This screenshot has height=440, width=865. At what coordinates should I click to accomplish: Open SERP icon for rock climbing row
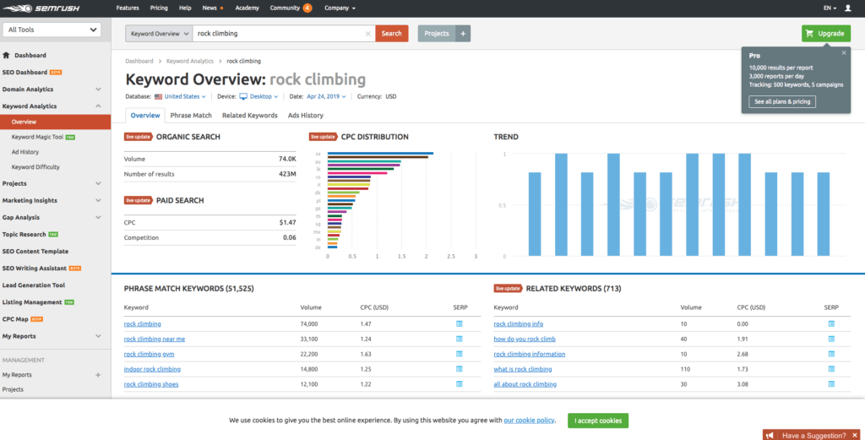tap(459, 323)
